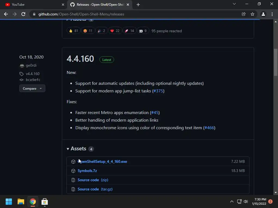Open network status tray icon
278x208 pixels.
coord(239,201)
